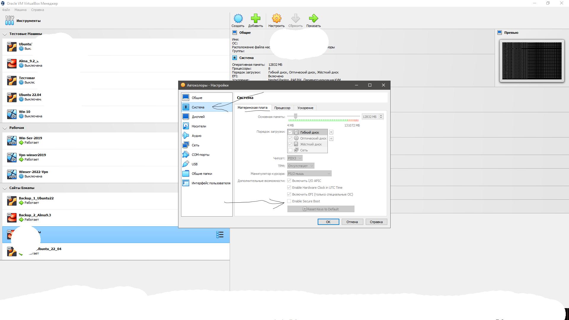Uncheck Enable Hardware Clock in UTC Time
This screenshot has height=320, width=569.
point(289,188)
